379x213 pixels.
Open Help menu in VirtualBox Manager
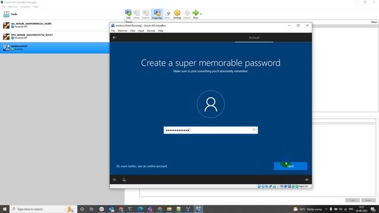pyautogui.click(x=36, y=7)
